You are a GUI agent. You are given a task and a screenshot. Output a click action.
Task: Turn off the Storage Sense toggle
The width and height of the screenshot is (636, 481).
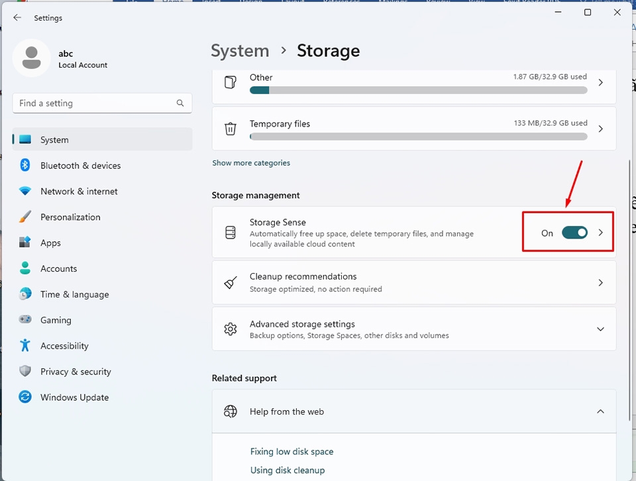(x=574, y=233)
